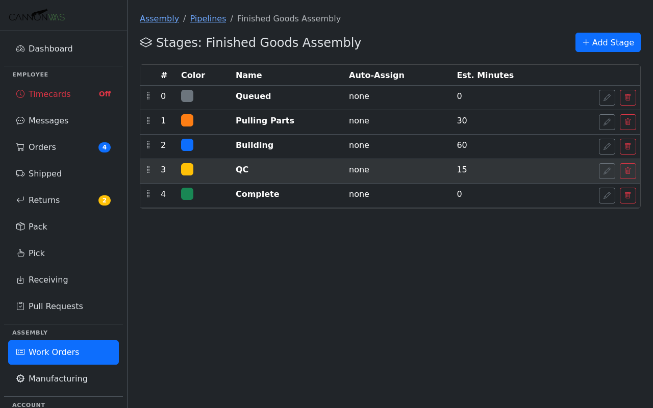This screenshot has width=653, height=408.
Task: Click the trash icon for QC stage
Action: click(627, 171)
